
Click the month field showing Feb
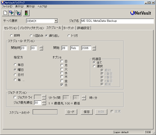point(75,48)
